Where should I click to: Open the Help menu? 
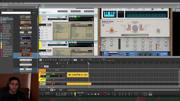[x=23, y=3]
